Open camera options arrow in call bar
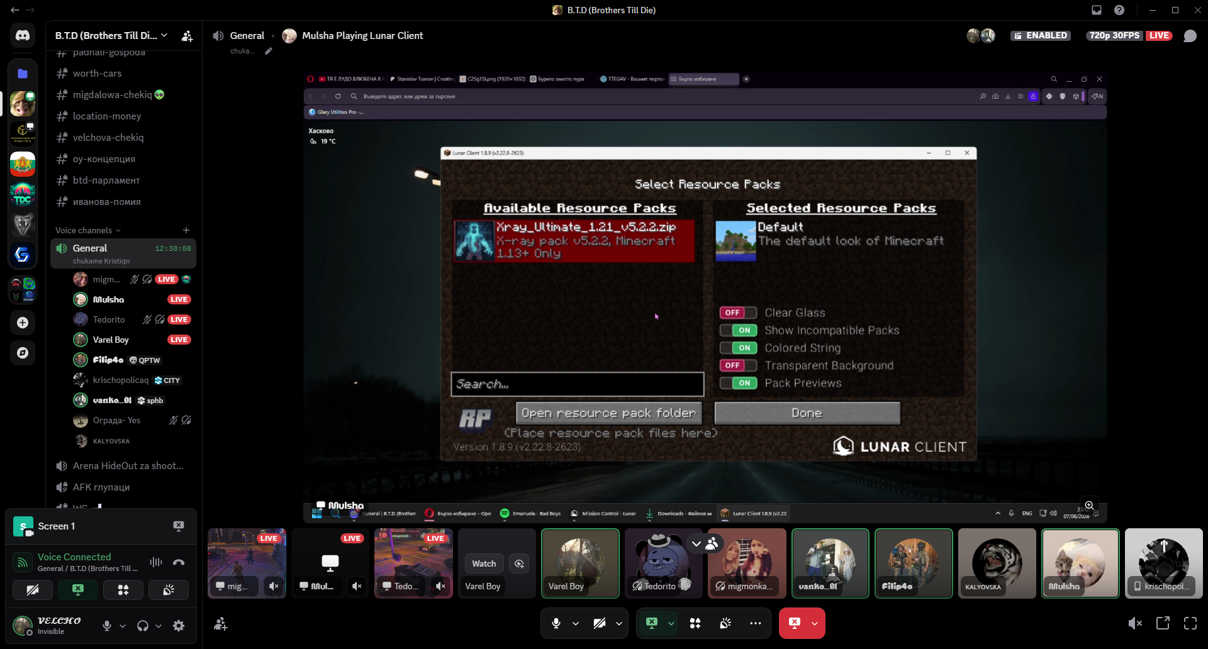1208x649 pixels. click(619, 623)
